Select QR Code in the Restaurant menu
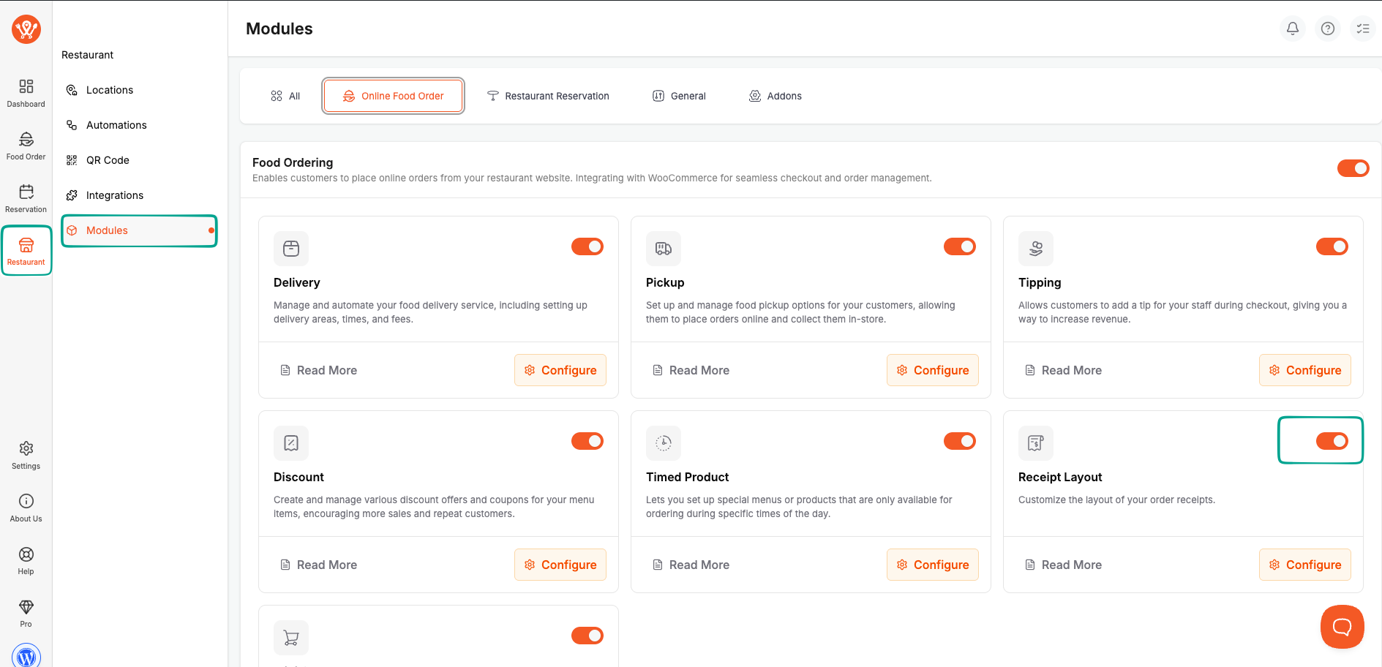Image resolution: width=1382 pixels, height=667 pixels. point(108,159)
